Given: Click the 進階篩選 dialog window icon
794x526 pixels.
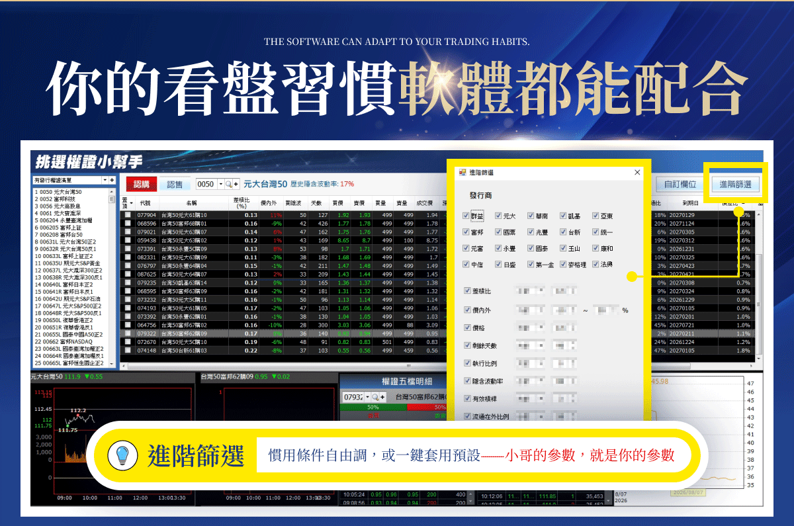Looking at the screenshot, I should (x=462, y=172).
